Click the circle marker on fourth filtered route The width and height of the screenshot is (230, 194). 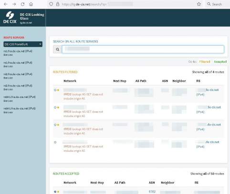(55, 142)
